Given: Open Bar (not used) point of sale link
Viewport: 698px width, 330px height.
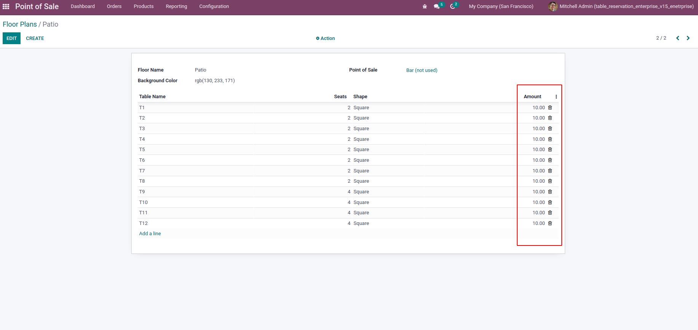Looking at the screenshot, I should tap(422, 70).
